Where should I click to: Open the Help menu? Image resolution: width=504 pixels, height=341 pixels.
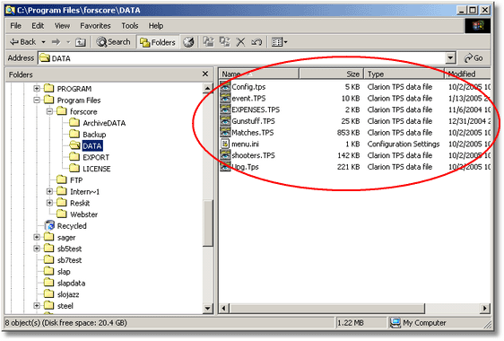[x=155, y=26]
